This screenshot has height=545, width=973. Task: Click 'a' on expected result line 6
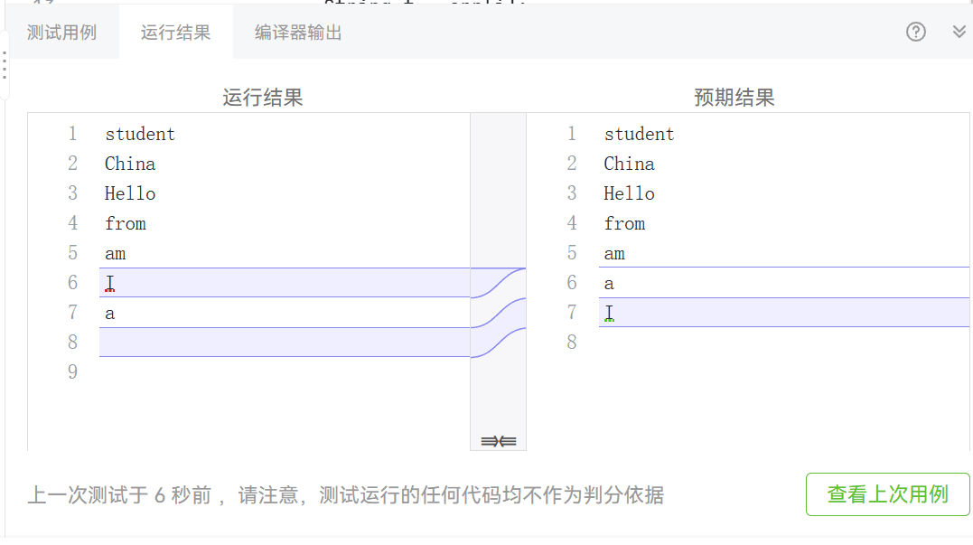609,284
